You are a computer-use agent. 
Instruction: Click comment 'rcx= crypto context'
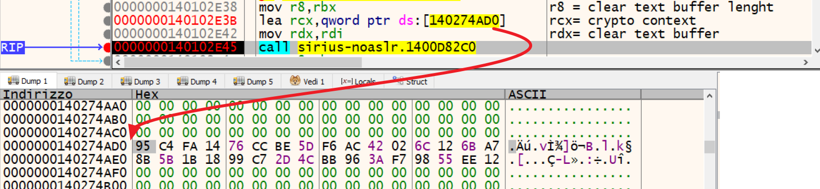pos(623,21)
